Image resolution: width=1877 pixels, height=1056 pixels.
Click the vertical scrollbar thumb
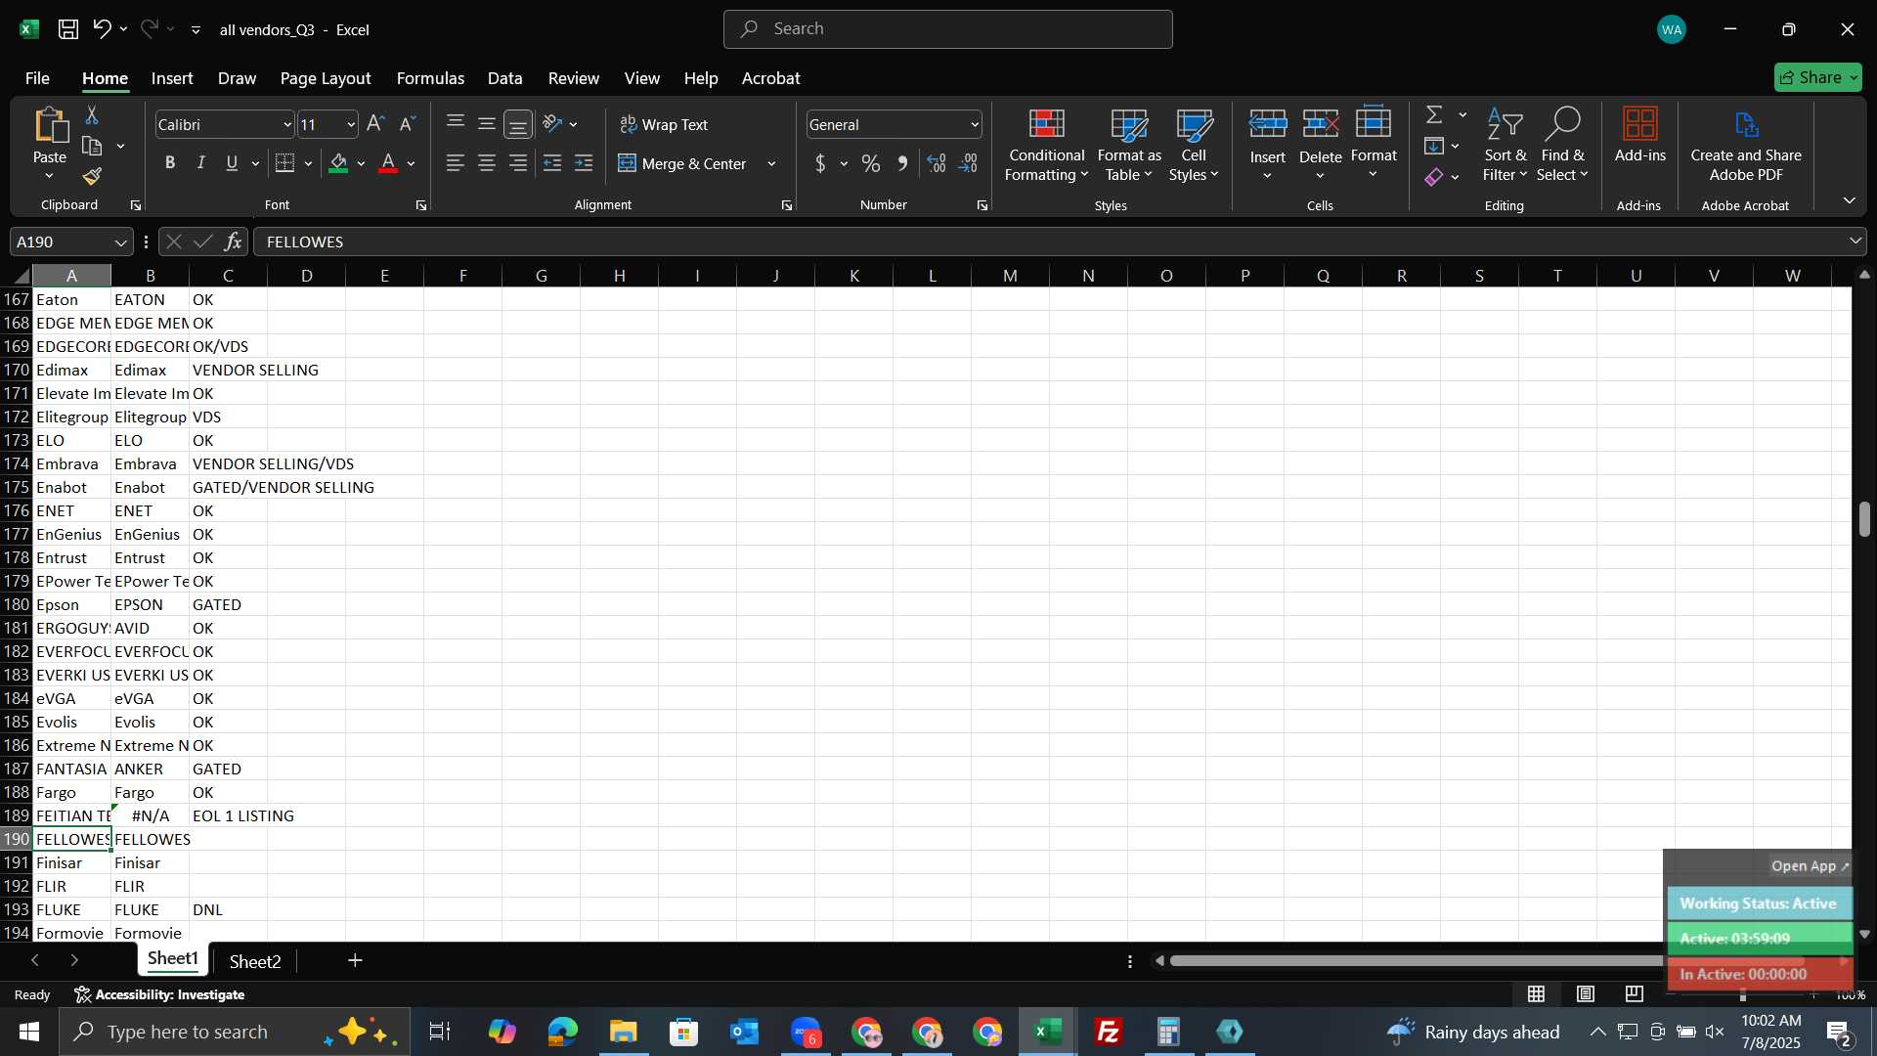1864,519
